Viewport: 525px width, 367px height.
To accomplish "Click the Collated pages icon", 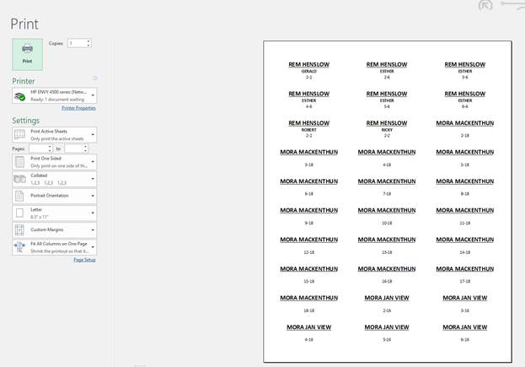I will (19, 179).
